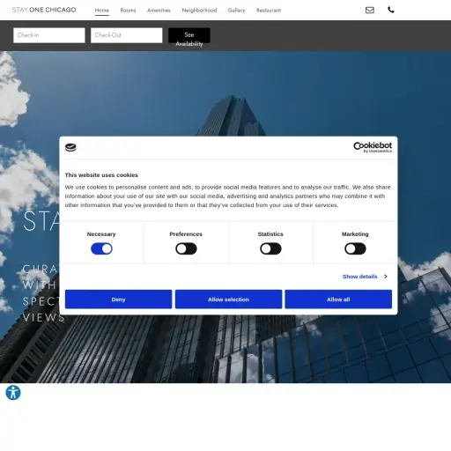451x451 pixels.
Task: Open the Neighborhood menu item
Action: pyautogui.click(x=199, y=11)
